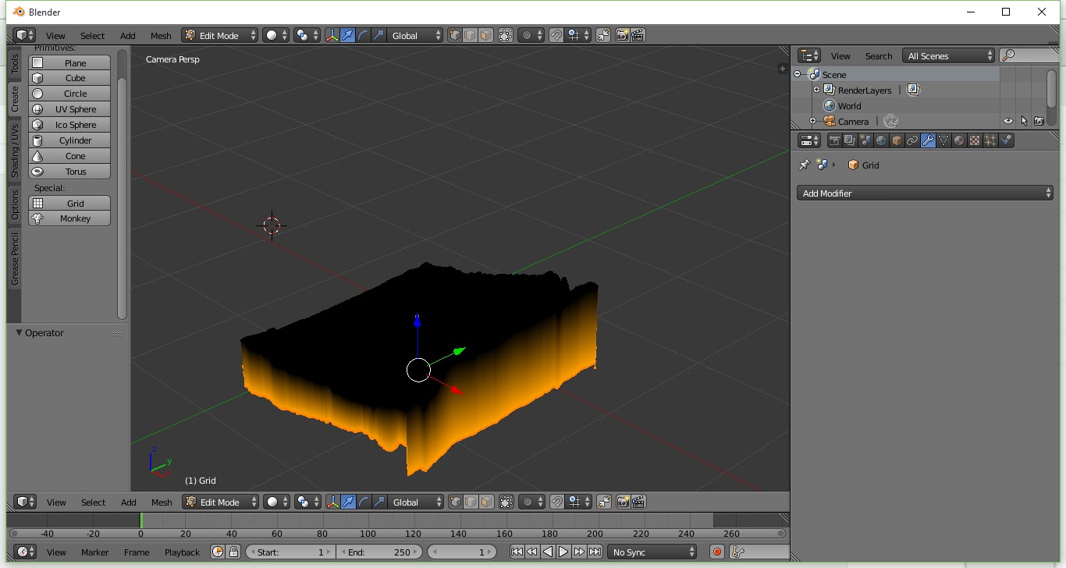
Task: Open the Edit Mode dropdown
Action: 219,34
